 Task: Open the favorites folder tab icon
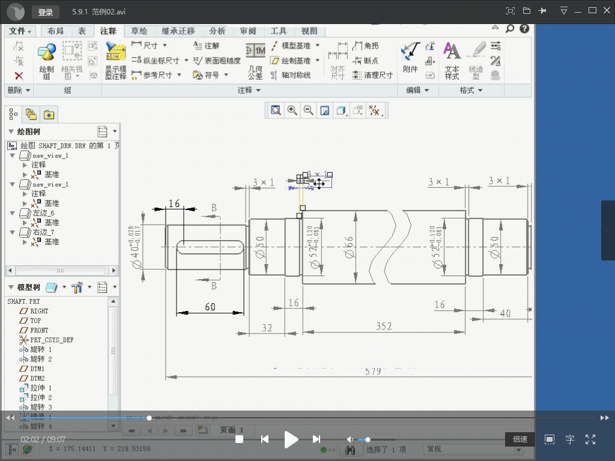(49, 115)
